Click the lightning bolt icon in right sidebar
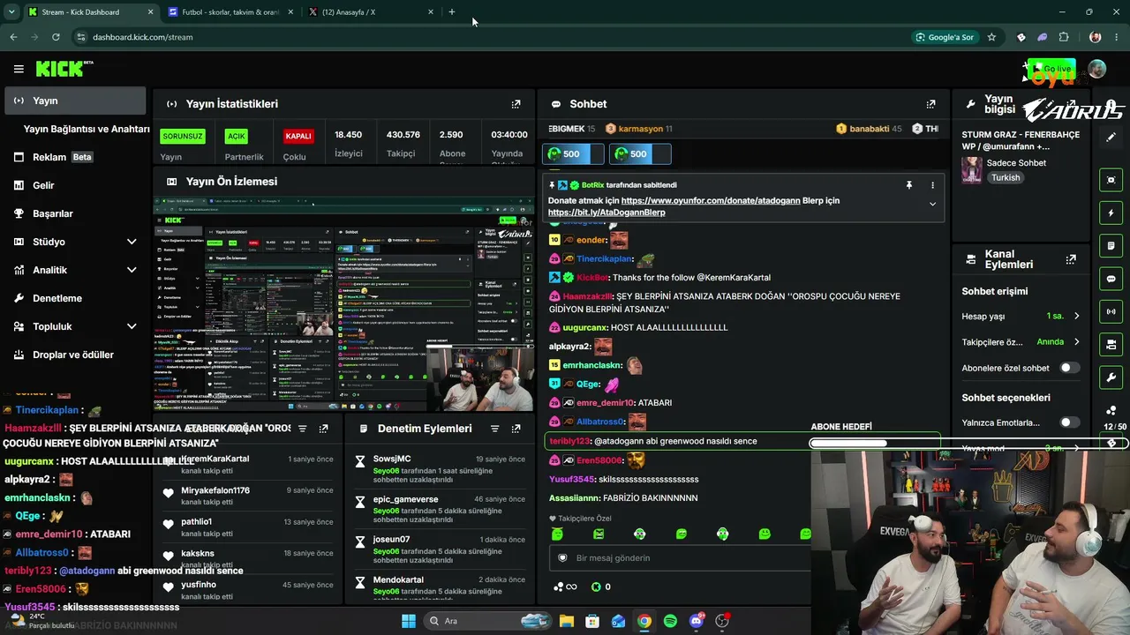 click(x=1111, y=213)
